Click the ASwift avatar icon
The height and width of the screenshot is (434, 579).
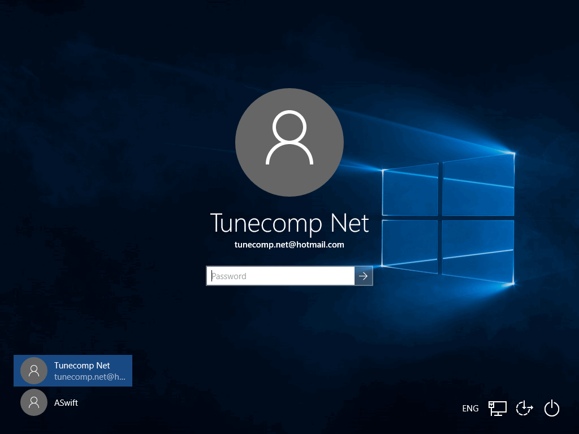(x=34, y=402)
